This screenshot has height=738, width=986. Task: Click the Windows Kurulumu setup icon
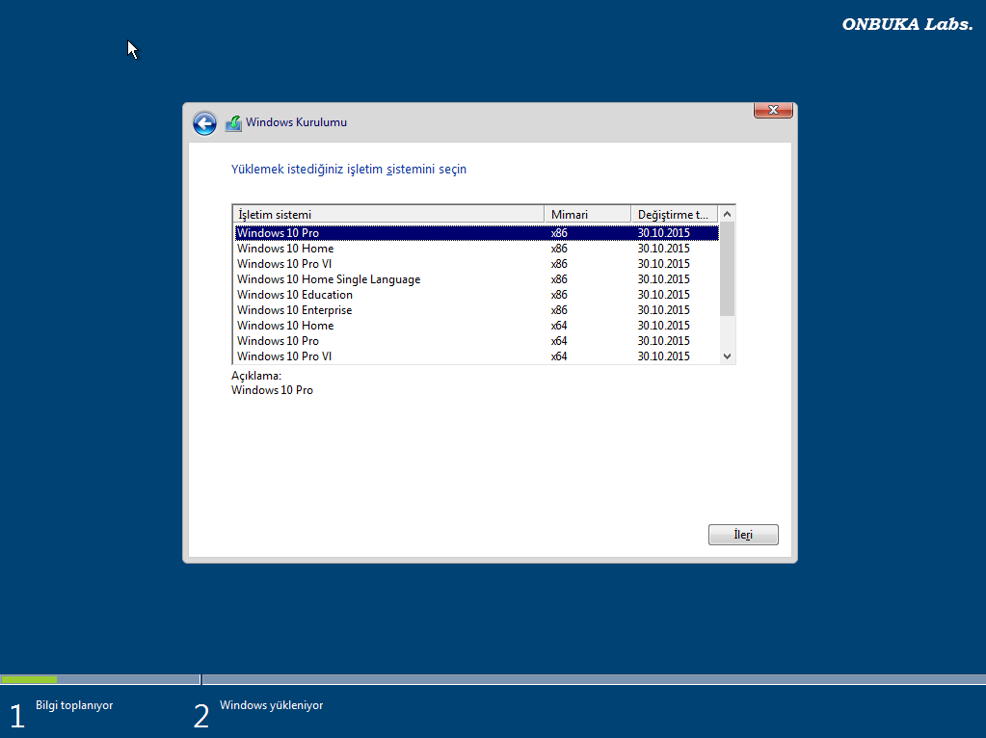point(233,123)
